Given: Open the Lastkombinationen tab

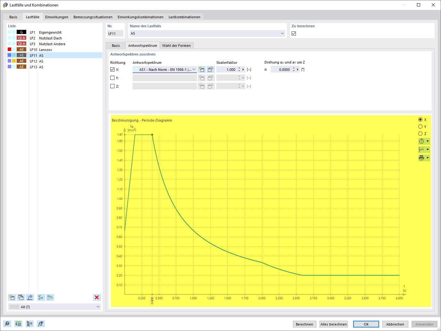Looking at the screenshot, I should tap(184, 17).
